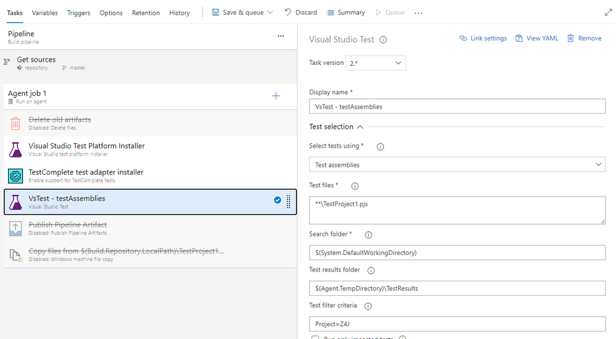
Task: Click Search folder info icon
Action: click(x=368, y=235)
